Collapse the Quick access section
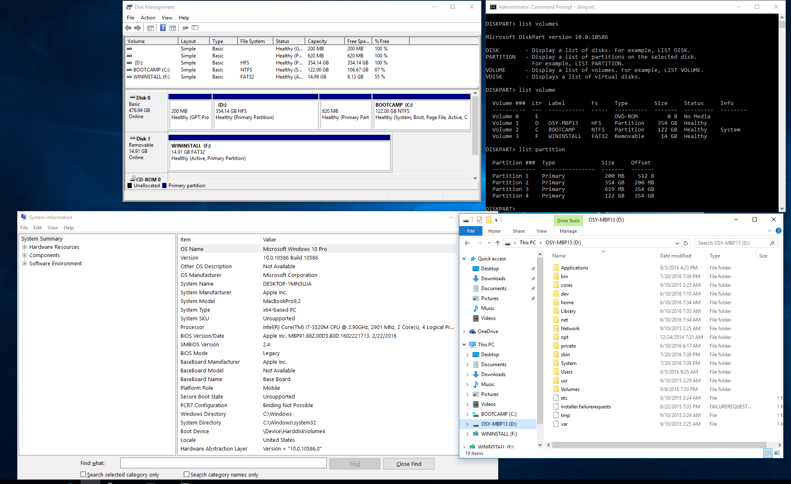Screen dimensions: 791x484 tap(464, 259)
